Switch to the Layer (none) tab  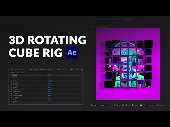click(127, 20)
